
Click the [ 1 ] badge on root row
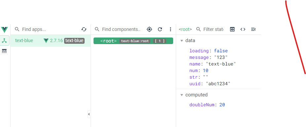pos(160,41)
